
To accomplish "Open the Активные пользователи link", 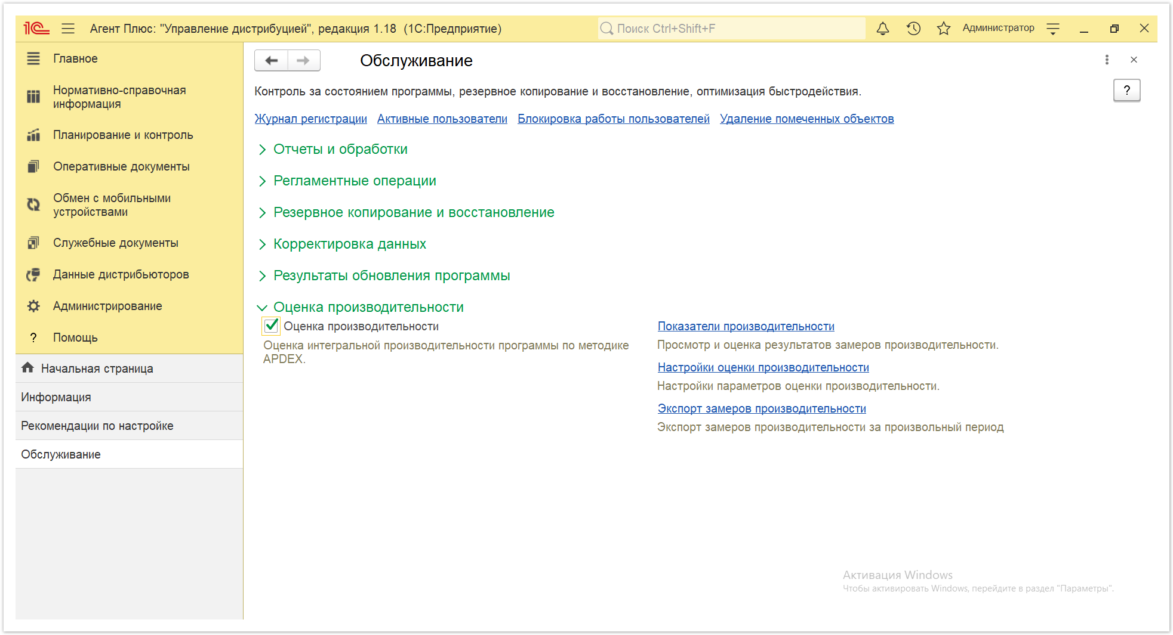I will point(442,119).
